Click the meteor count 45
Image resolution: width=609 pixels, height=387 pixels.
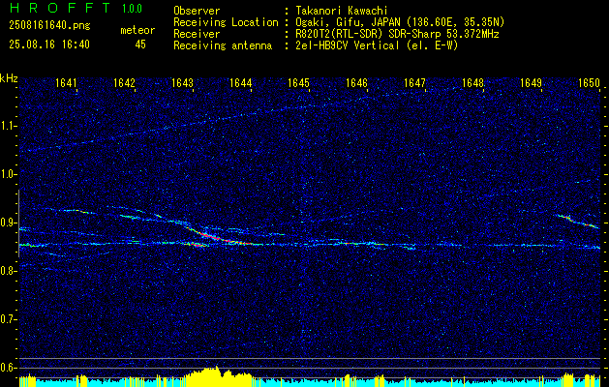click(x=140, y=45)
